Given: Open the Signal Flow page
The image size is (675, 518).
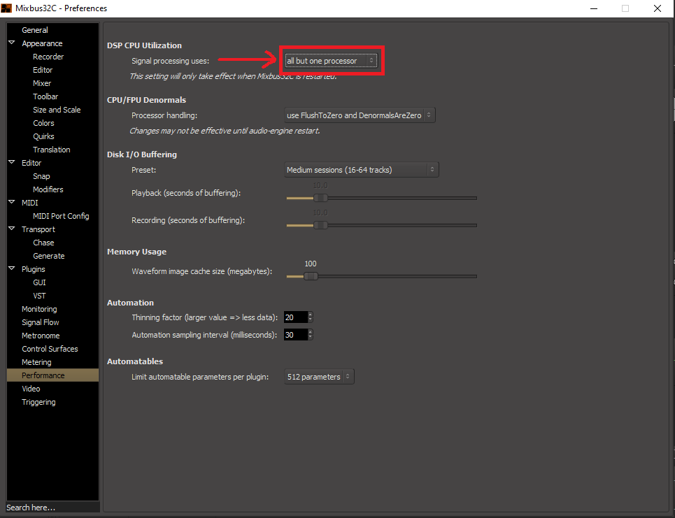Looking at the screenshot, I should (41, 322).
